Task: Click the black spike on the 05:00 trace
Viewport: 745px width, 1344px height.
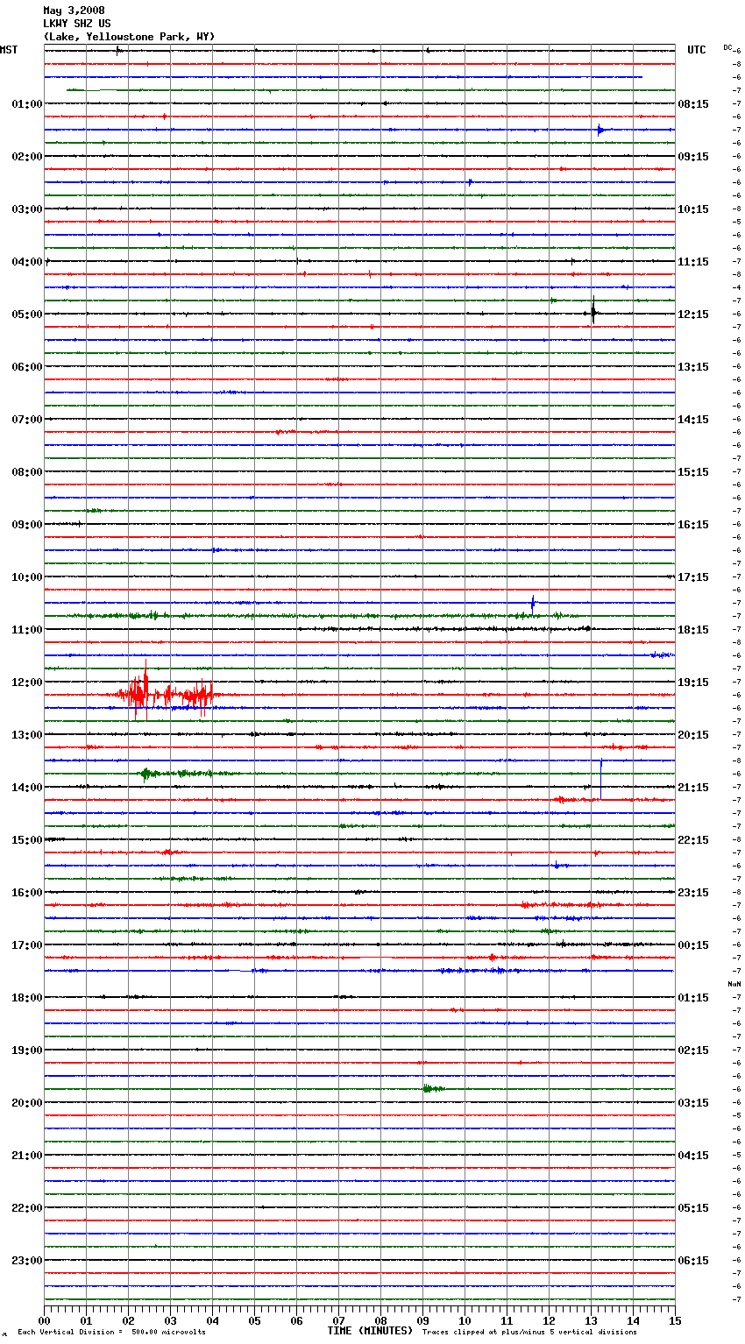Action: pos(593,312)
